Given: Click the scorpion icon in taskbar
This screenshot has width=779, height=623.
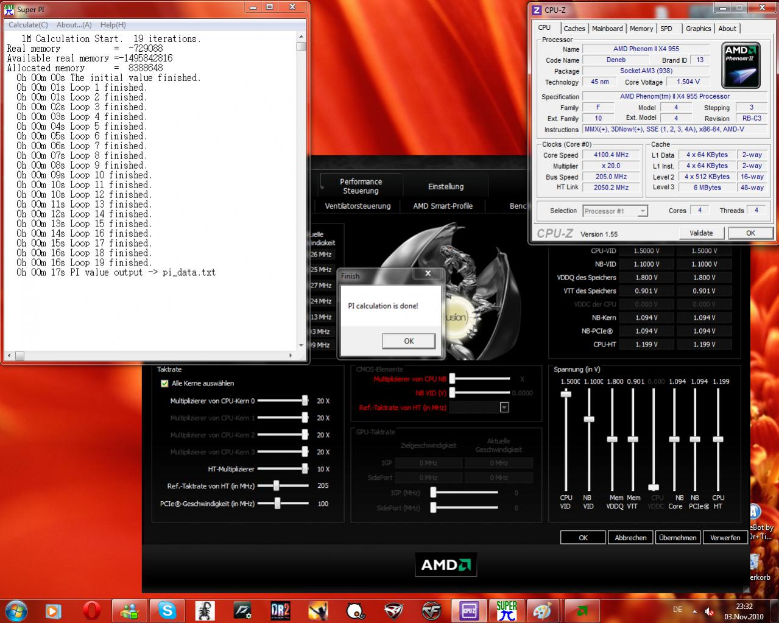Looking at the screenshot, I should pos(205,610).
